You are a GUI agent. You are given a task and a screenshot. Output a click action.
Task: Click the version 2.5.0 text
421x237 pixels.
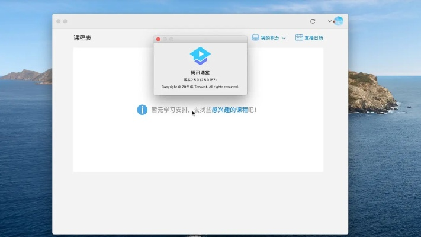click(x=200, y=79)
